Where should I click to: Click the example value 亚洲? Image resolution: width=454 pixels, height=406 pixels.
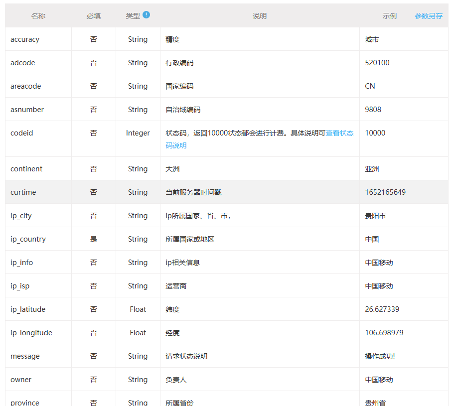tap(372, 169)
